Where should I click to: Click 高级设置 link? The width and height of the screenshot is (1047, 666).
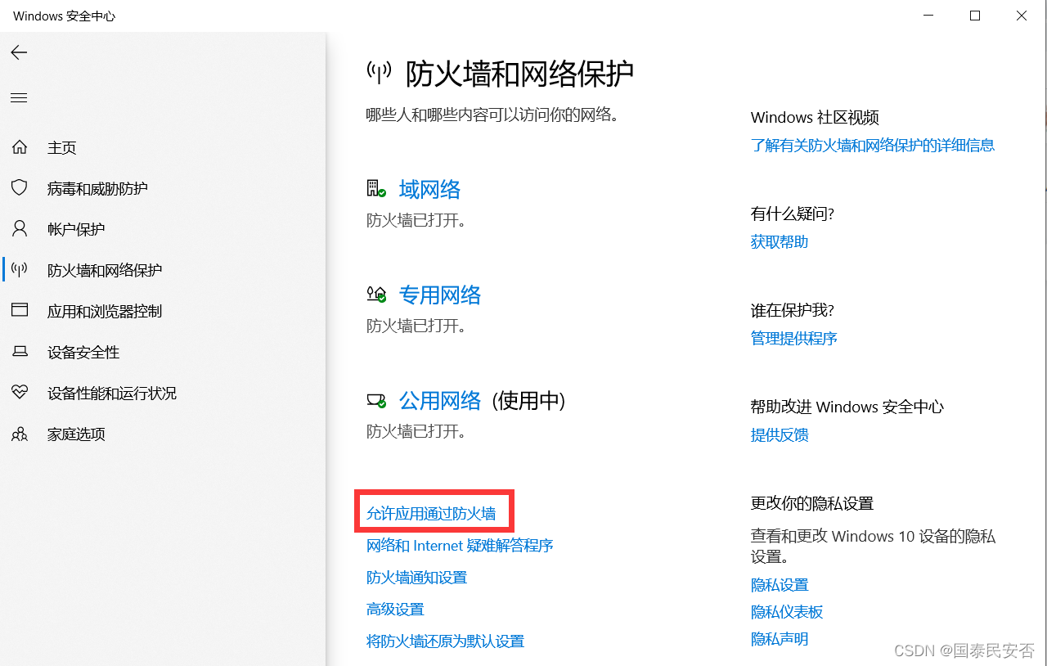(x=395, y=610)
